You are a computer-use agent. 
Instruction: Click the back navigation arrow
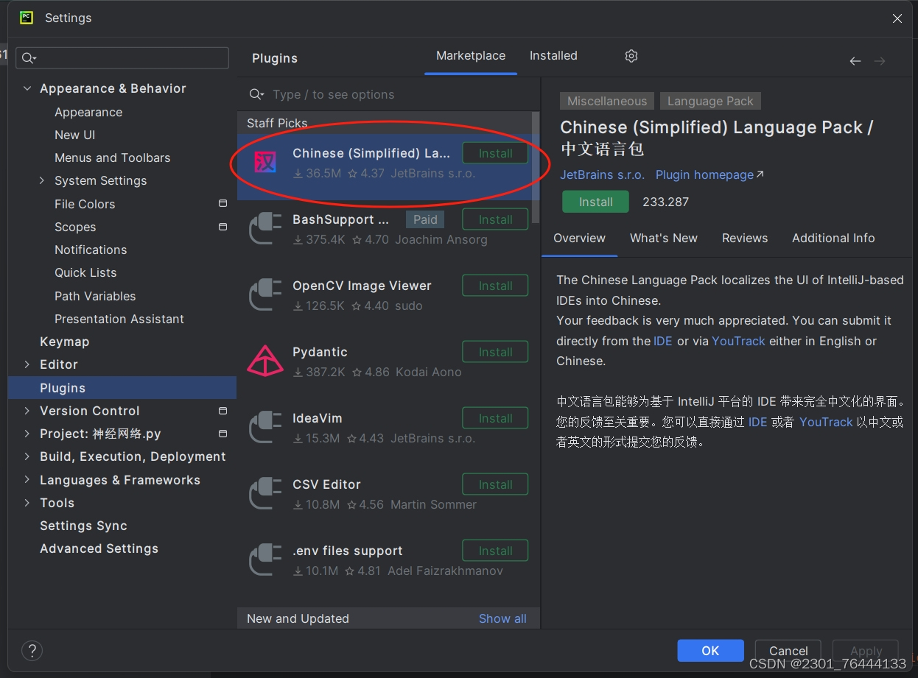(x=855, y=61)
